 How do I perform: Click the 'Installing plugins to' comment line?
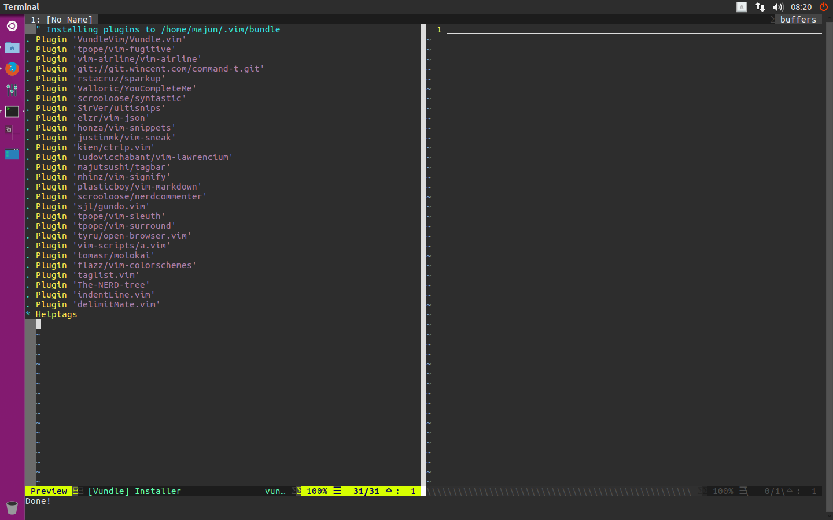pyautogui.click(x=158, y=29)
